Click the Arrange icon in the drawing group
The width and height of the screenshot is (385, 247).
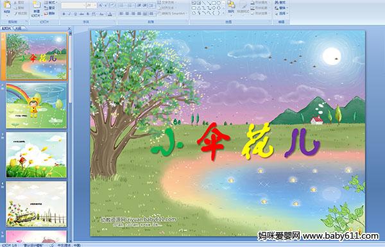point(231,7)
